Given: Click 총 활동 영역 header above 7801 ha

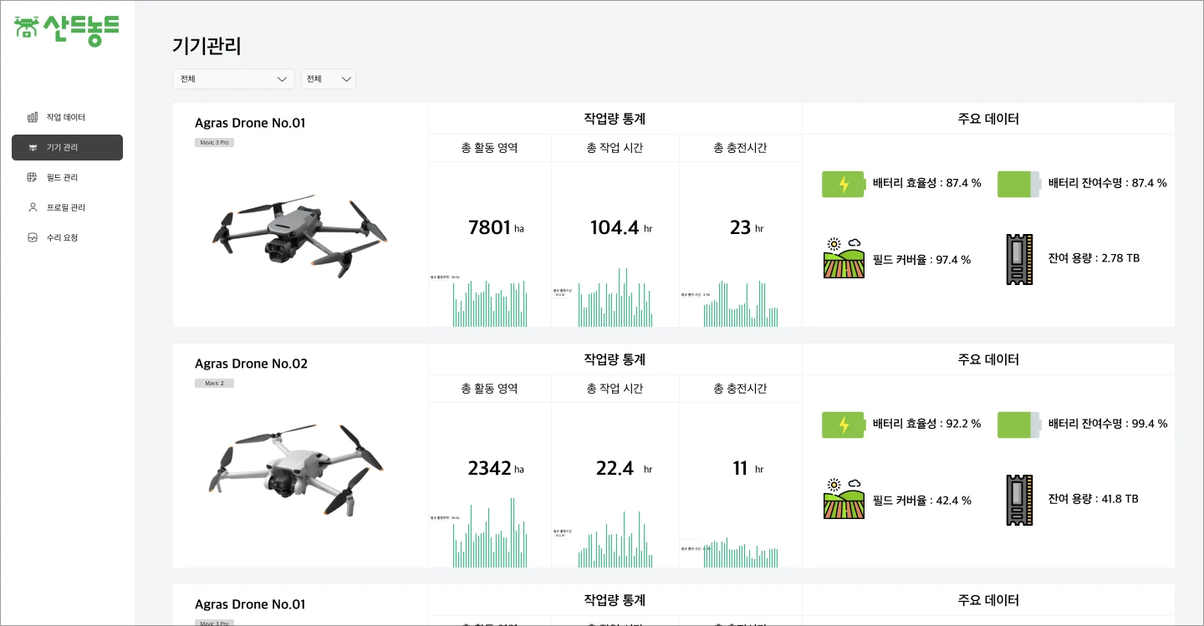Looking at the screenshot, I should pos(489,148).
